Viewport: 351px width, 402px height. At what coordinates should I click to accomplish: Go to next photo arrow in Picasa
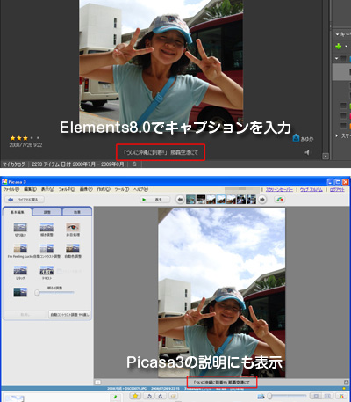[x=262, y=200]
